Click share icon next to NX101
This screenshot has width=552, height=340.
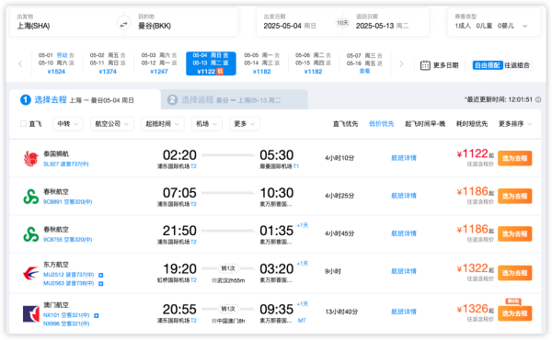click(96, 315)
